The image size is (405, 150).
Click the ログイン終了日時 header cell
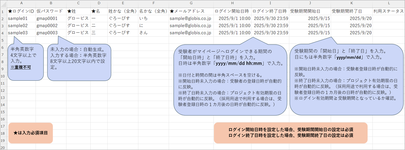coord(270,11)
